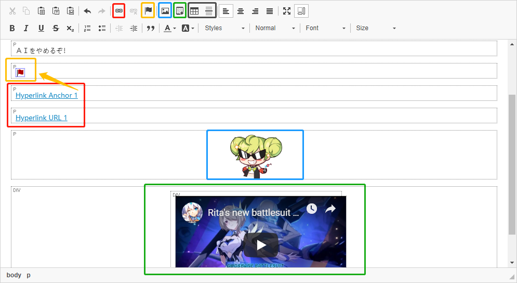Justify the text alignment

pyautogui.click(x=270, y=11)
